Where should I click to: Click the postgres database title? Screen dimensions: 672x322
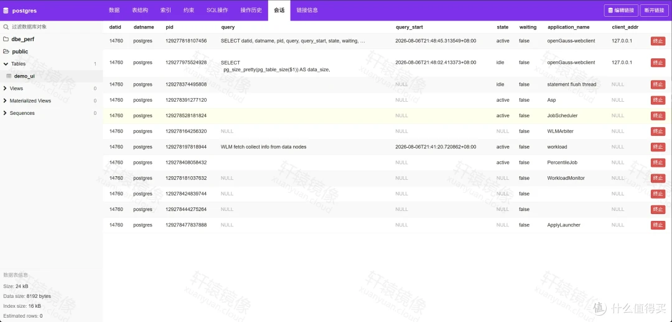click(x=24, y=11)
